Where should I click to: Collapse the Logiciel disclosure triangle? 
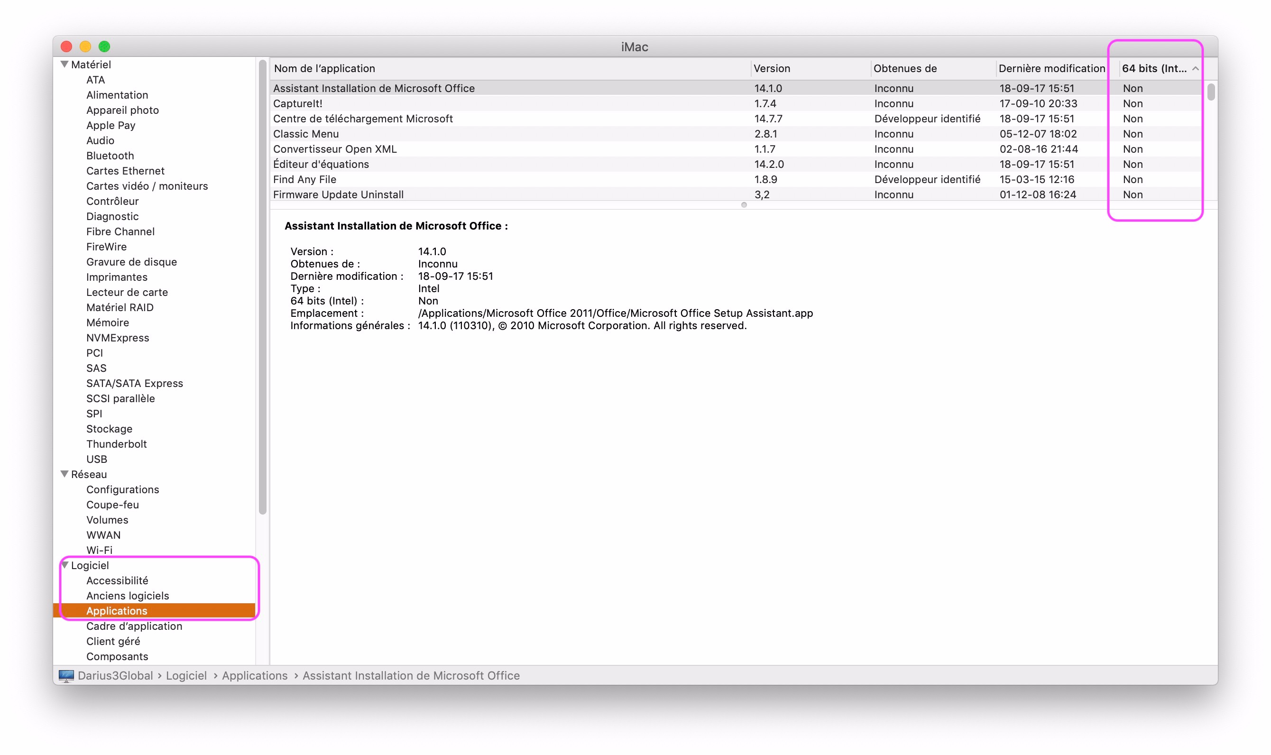coord(64,565)
